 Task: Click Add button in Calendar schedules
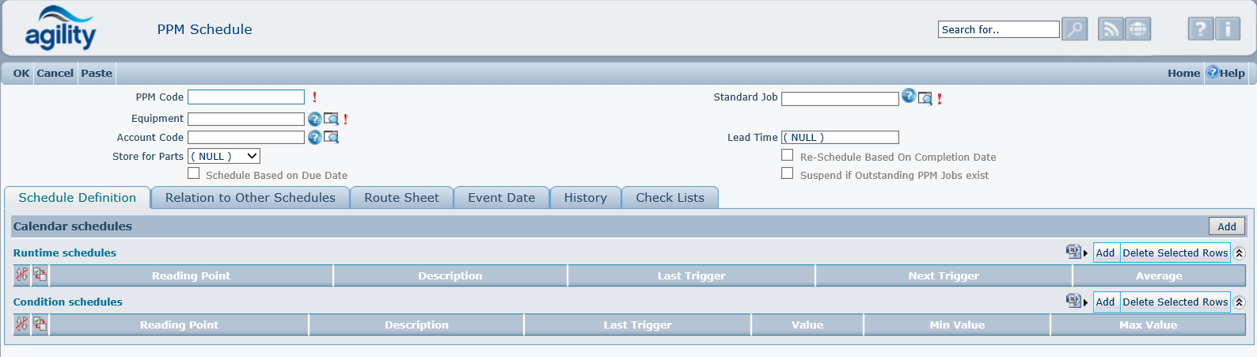pyautogui.click(x=1226, y=226)
